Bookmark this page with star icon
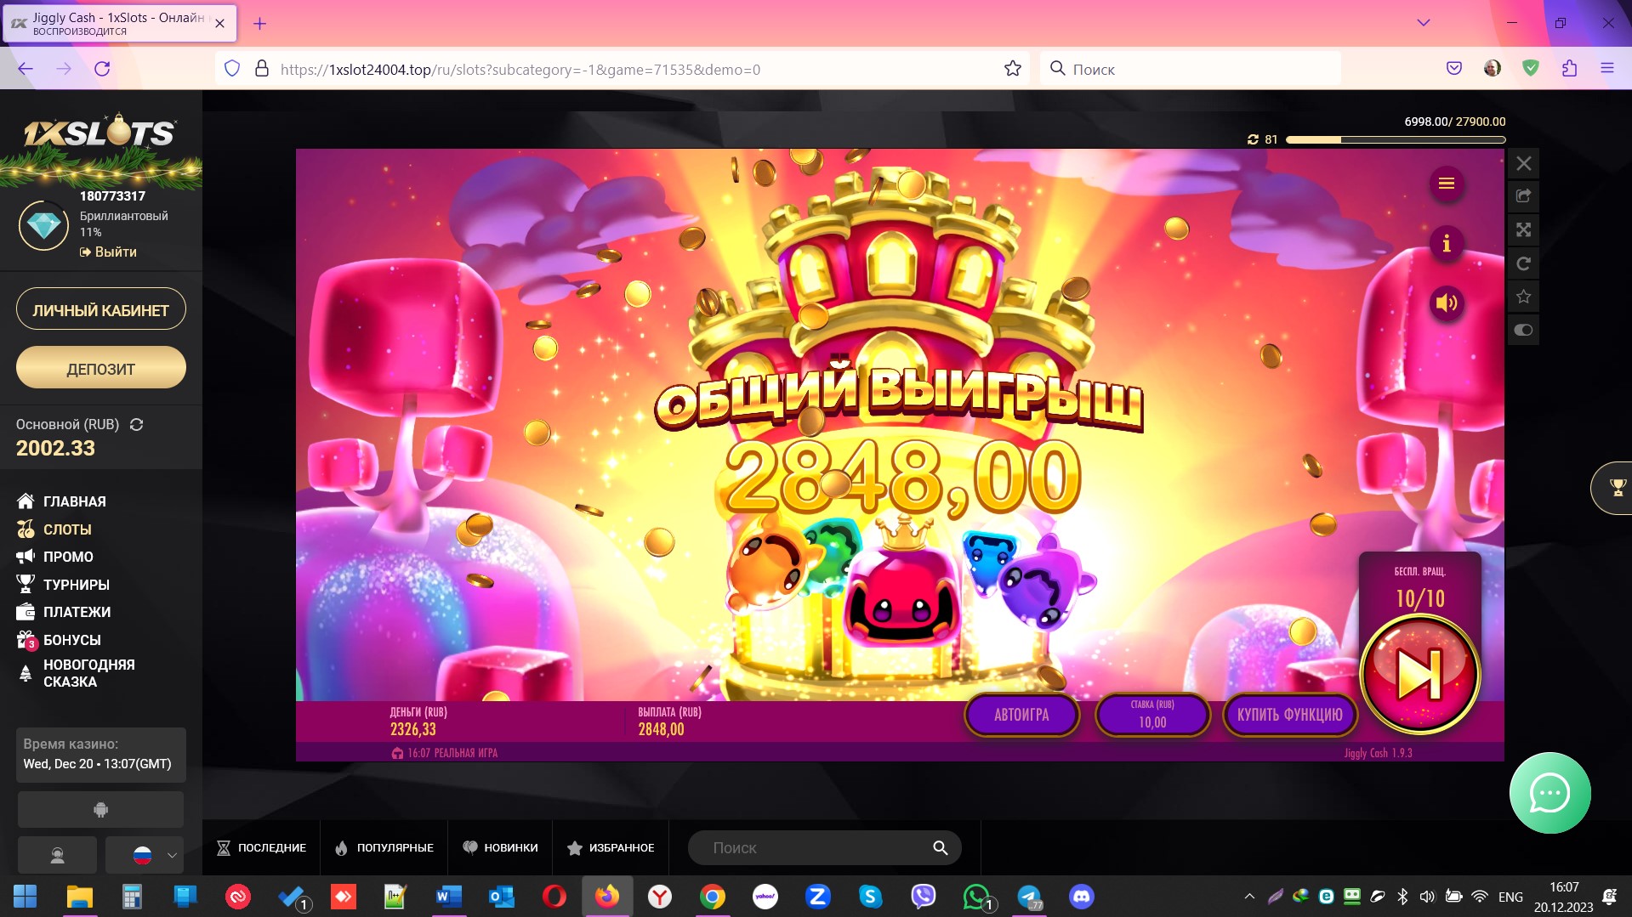 point(1012,69)
